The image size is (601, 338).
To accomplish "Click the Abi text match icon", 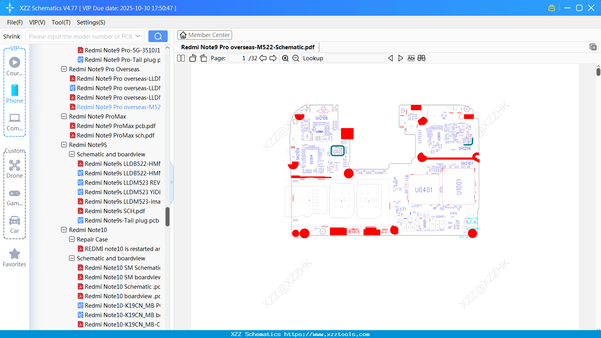I will pos(411,58).
